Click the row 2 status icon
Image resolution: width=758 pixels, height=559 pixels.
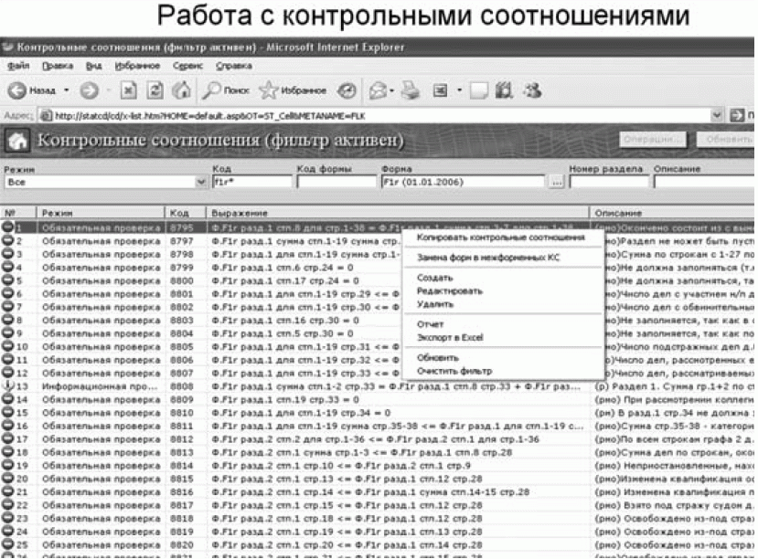point(7,240)
